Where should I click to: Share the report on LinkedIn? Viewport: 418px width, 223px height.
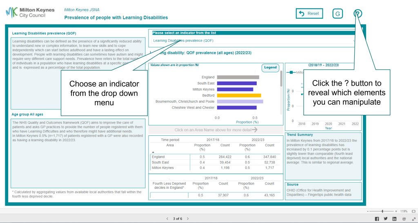point(394,219)
